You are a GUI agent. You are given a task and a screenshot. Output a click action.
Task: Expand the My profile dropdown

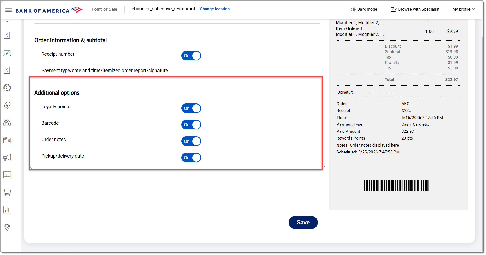[x=464, y=9]
